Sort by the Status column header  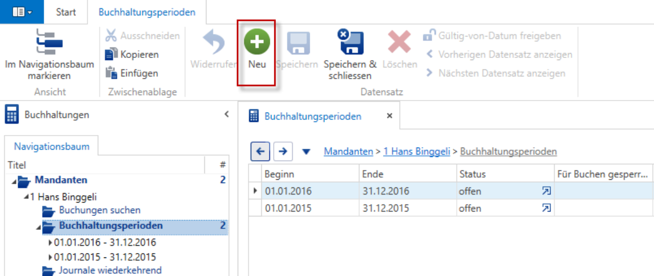pyautogui.click(x=505, y=174)
